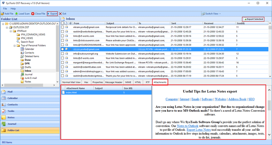
Task: Open the Tasks pane in sidebar
Action: [x=11, y=111]
